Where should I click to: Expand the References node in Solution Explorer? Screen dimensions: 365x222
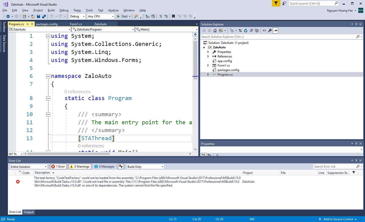click(208, 56)
